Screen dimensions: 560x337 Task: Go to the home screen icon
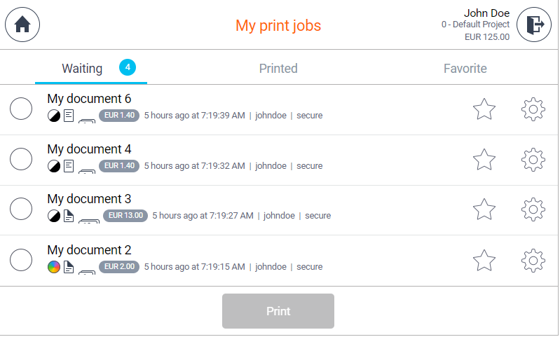[x=22, y=25]
